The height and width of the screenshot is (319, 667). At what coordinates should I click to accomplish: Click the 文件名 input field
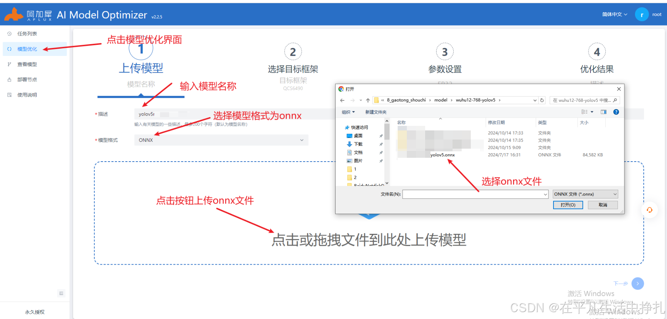[475, 194]
